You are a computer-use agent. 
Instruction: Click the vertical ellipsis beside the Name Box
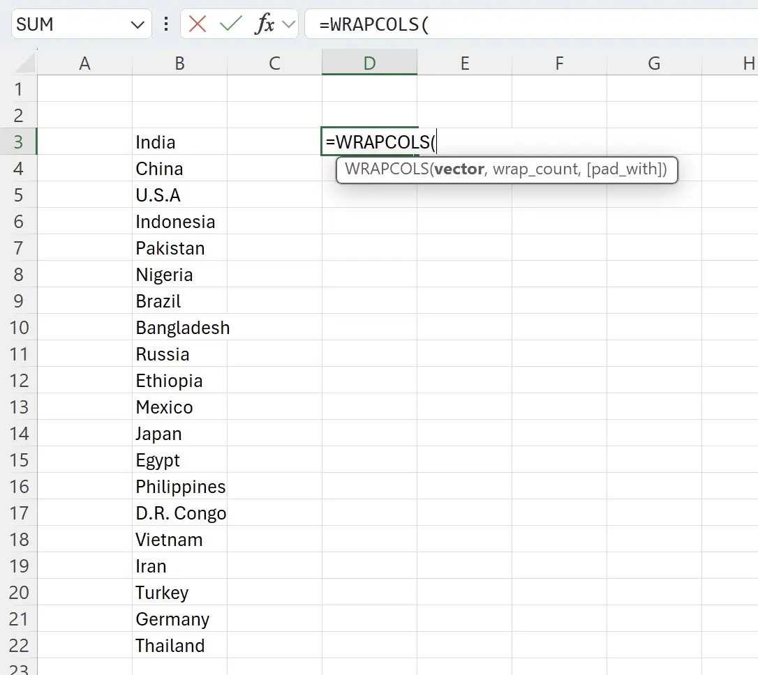click(165, 23)
